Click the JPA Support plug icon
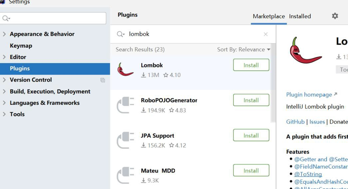348x189 pixels. [125, 140]
